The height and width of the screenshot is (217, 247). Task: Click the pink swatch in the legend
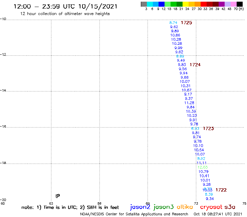[x=233, y=4]
